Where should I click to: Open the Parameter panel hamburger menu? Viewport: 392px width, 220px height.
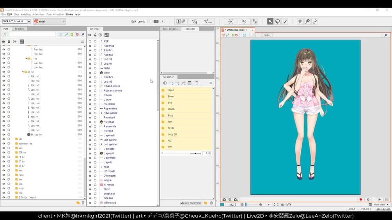point(211,83)
